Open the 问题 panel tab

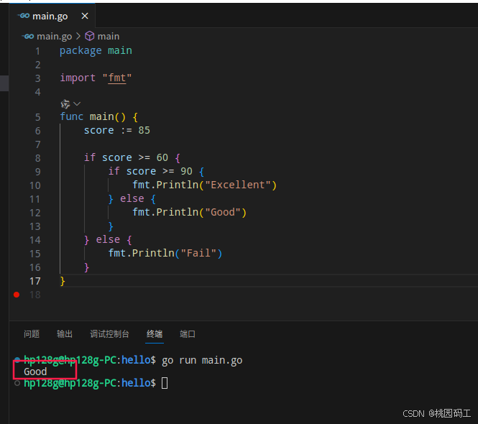click(32, 334)
